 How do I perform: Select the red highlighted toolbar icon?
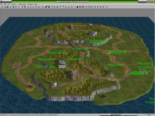click(83, 7)
